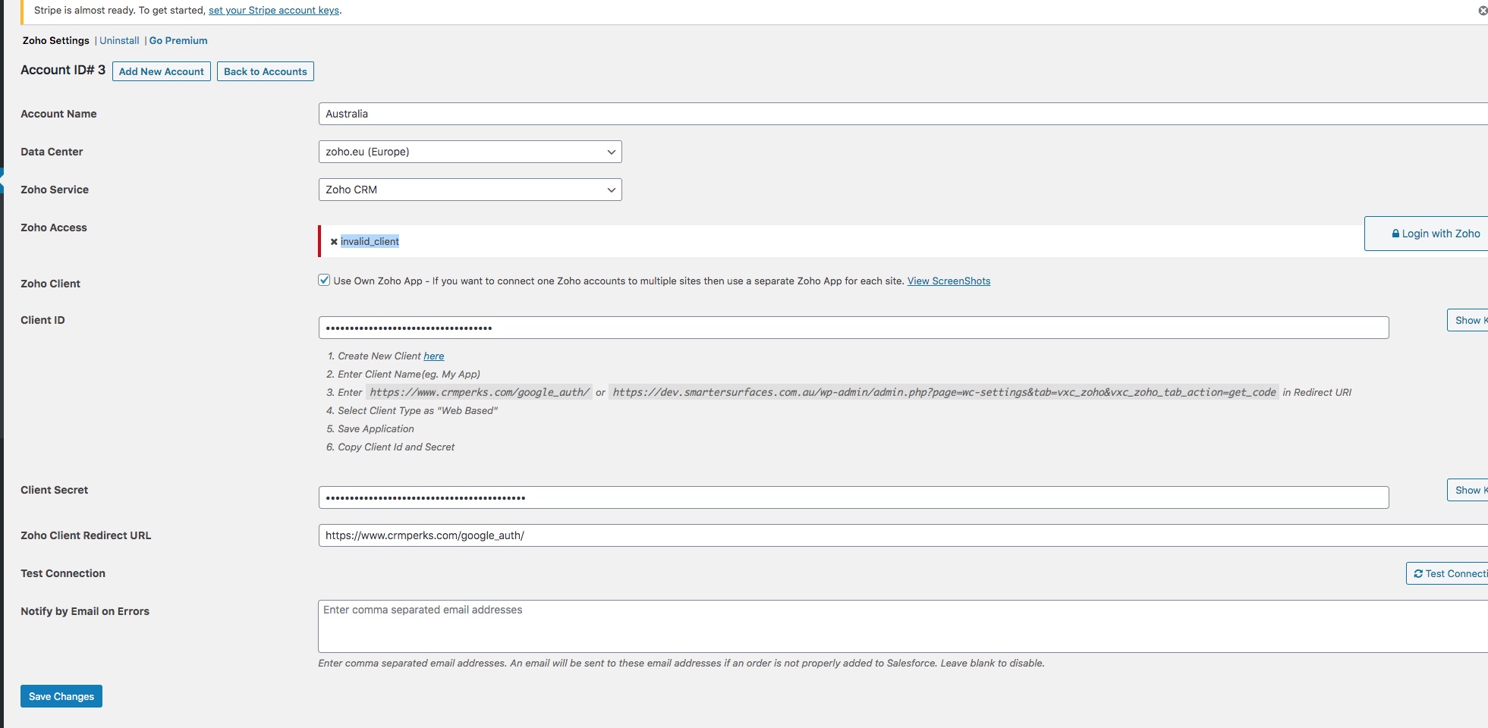Click the red X error icon beside invalid_client
This screenshot has width=1488, height=728.
point(334,242)
